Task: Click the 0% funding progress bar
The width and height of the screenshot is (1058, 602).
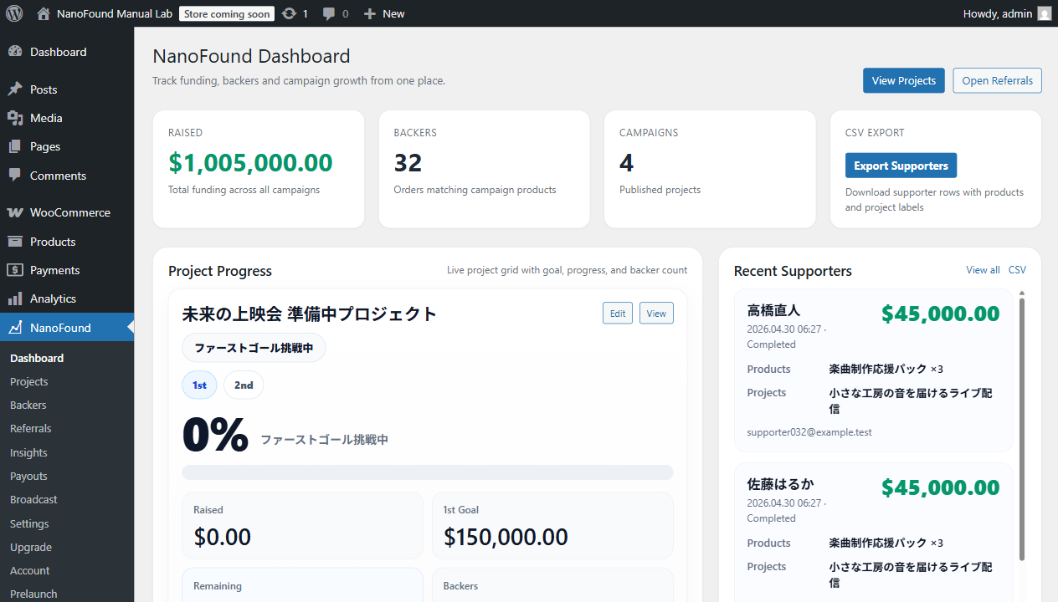Action: (x=428, y=472)
